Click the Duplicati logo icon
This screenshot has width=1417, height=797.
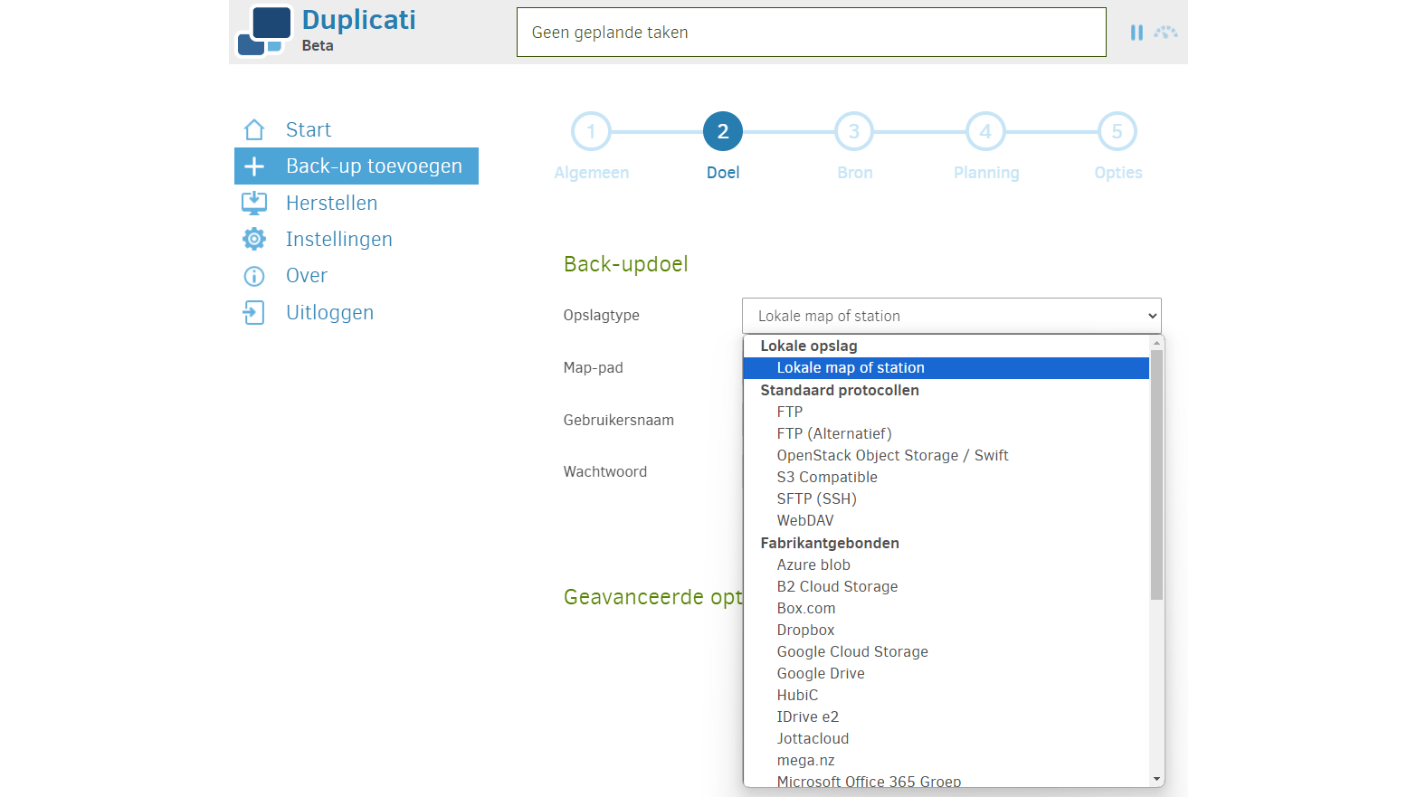coord(264,31)
